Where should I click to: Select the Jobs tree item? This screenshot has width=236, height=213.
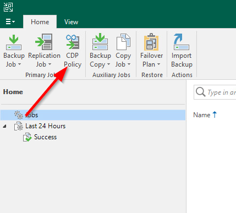point(93,115)
